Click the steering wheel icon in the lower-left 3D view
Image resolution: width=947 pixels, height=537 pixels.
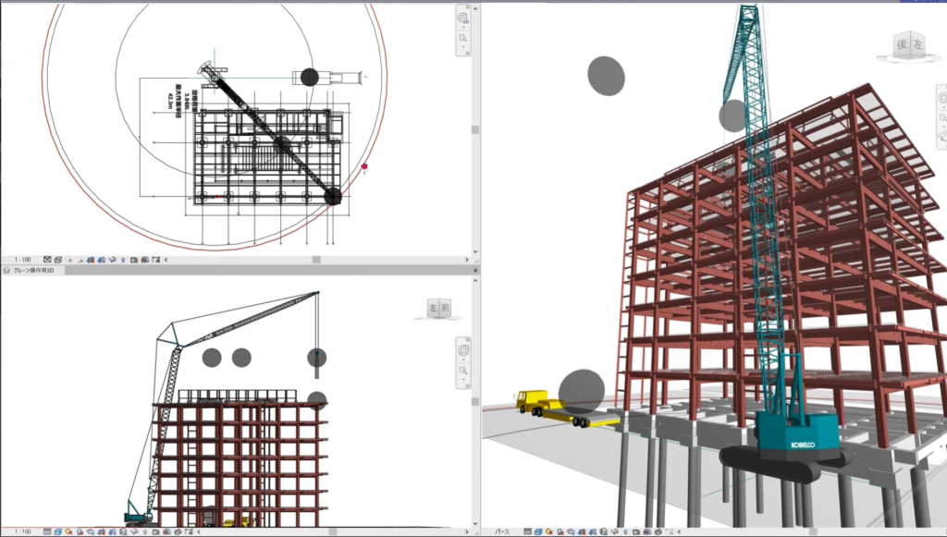coord(462,351)
